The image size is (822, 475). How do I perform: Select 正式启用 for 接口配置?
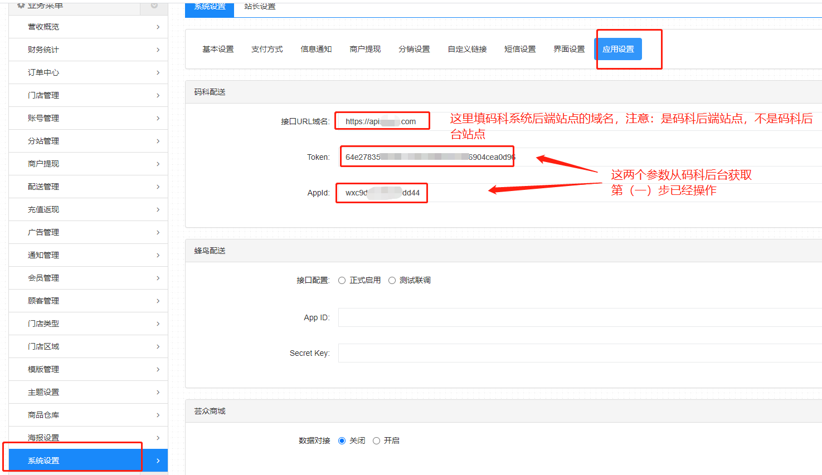[342, 280]
